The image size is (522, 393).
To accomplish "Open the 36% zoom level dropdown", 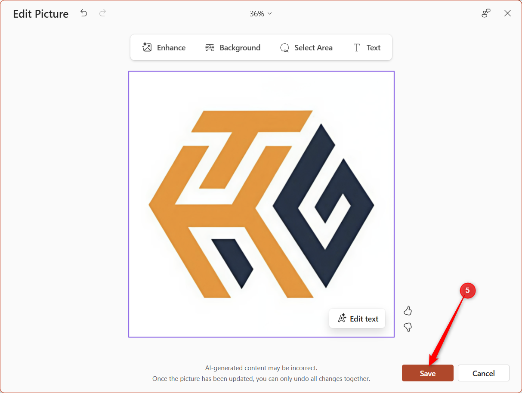I will [261, 14].
